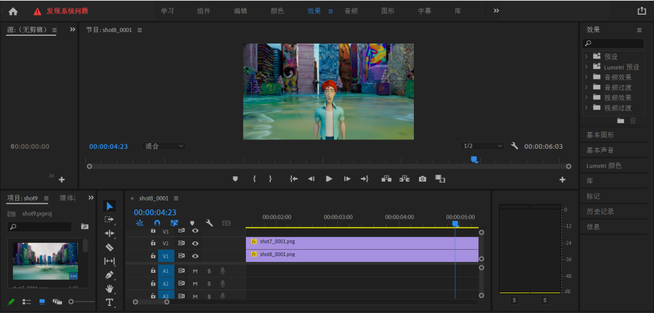The width and height of the screenshot is (654, 313).
Task: Select the Type tool
Action: point(109,302)
